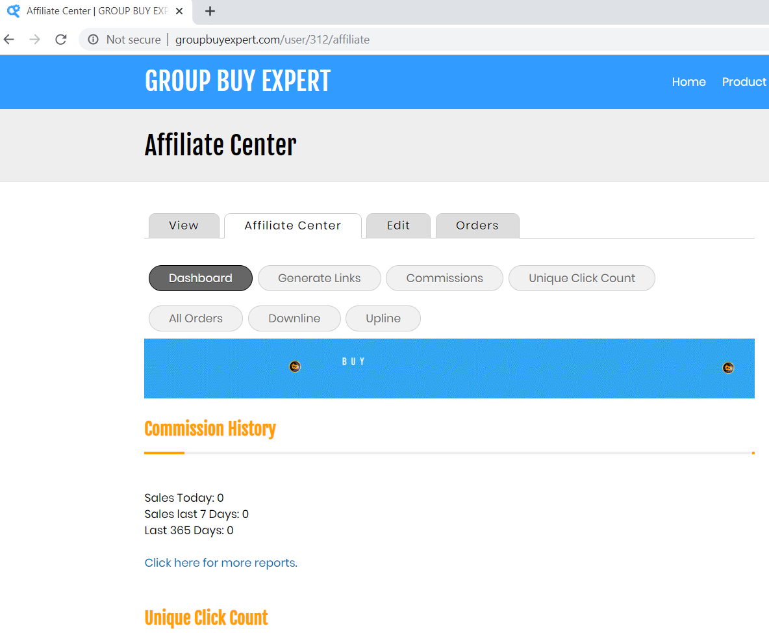769x633 pixels.
Task: Reload the page with refresh icon
Action: point(61,40)
